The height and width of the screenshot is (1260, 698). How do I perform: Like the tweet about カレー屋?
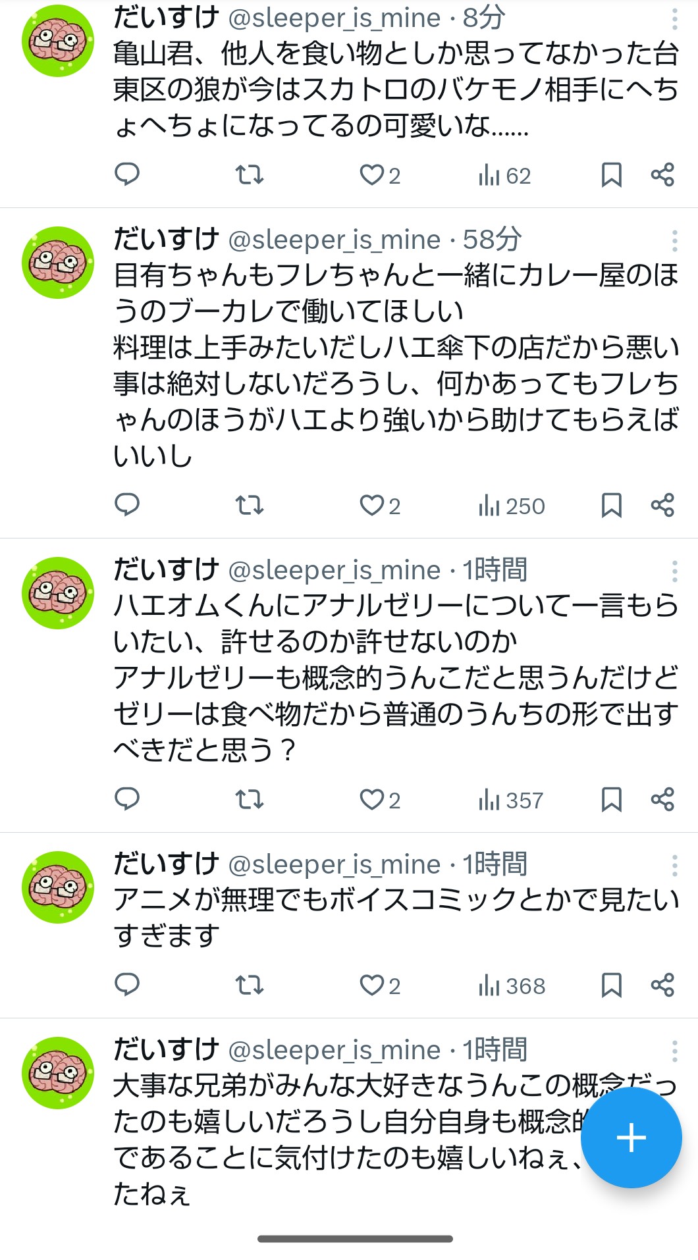(372, 506)
